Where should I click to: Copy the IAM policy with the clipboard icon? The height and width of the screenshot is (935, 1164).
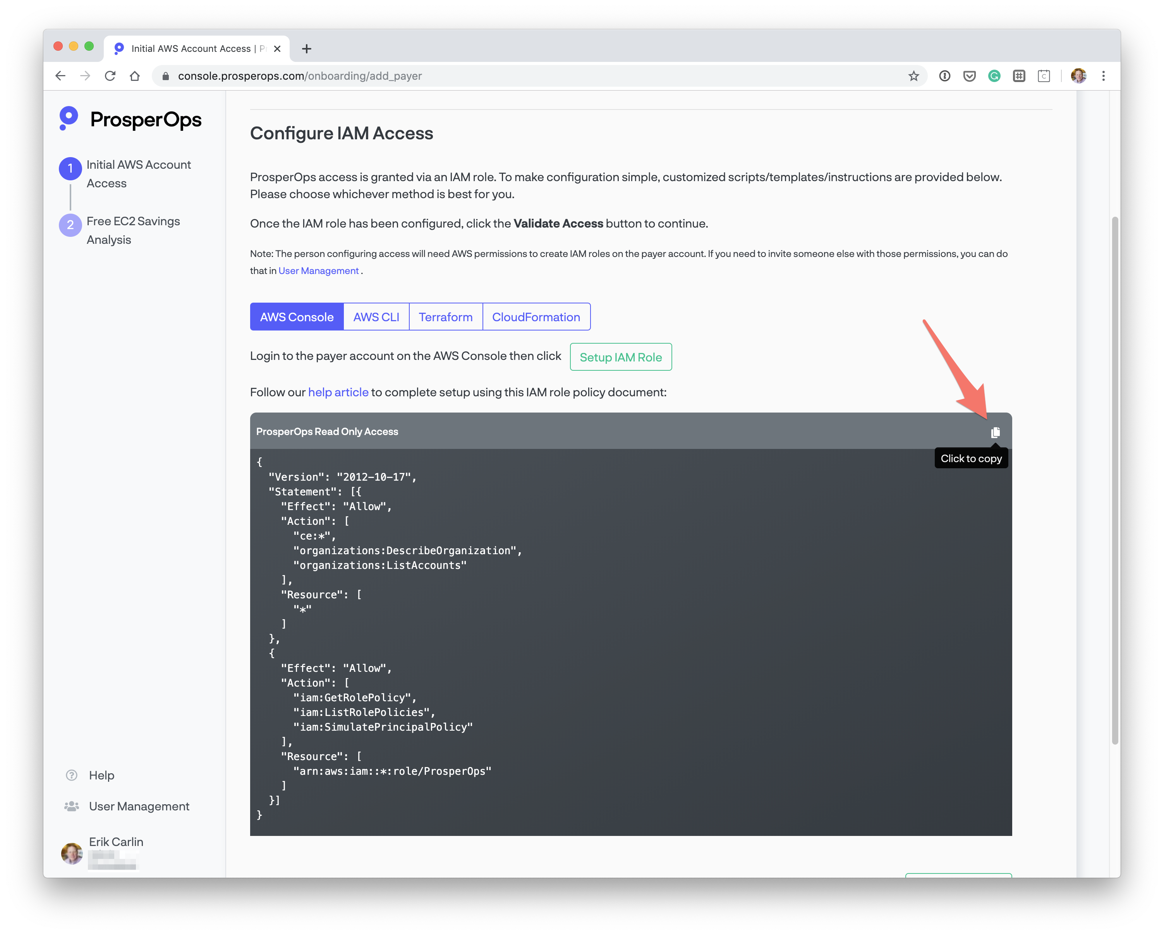995,432
